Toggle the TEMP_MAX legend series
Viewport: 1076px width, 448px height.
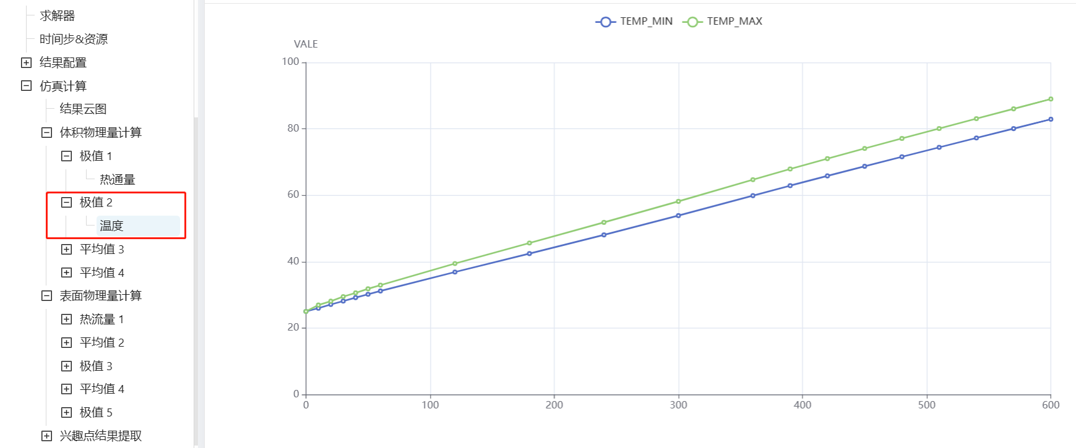tap(722, 21)
